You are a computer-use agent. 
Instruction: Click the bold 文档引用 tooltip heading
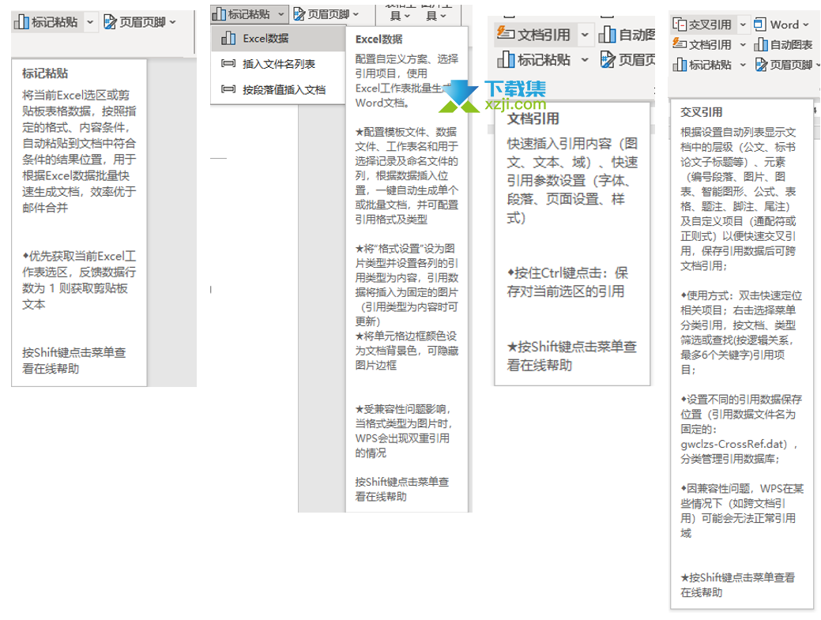pyautogui.click(x=533, y=118)
